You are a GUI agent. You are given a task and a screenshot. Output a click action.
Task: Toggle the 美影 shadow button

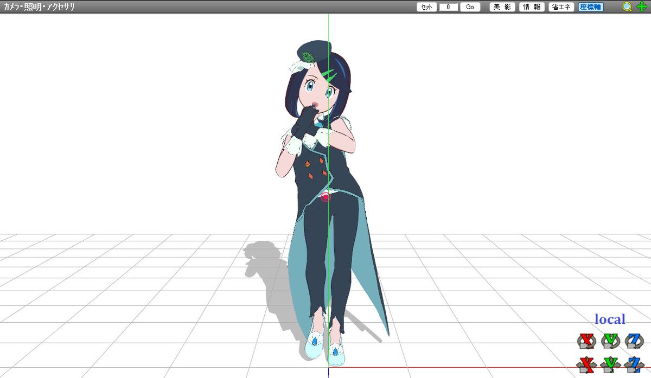(x=502, y=7)
